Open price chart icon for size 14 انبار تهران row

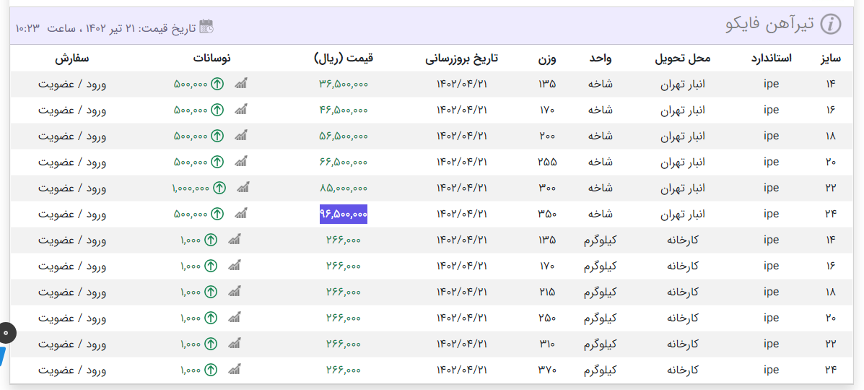point(241,84)
